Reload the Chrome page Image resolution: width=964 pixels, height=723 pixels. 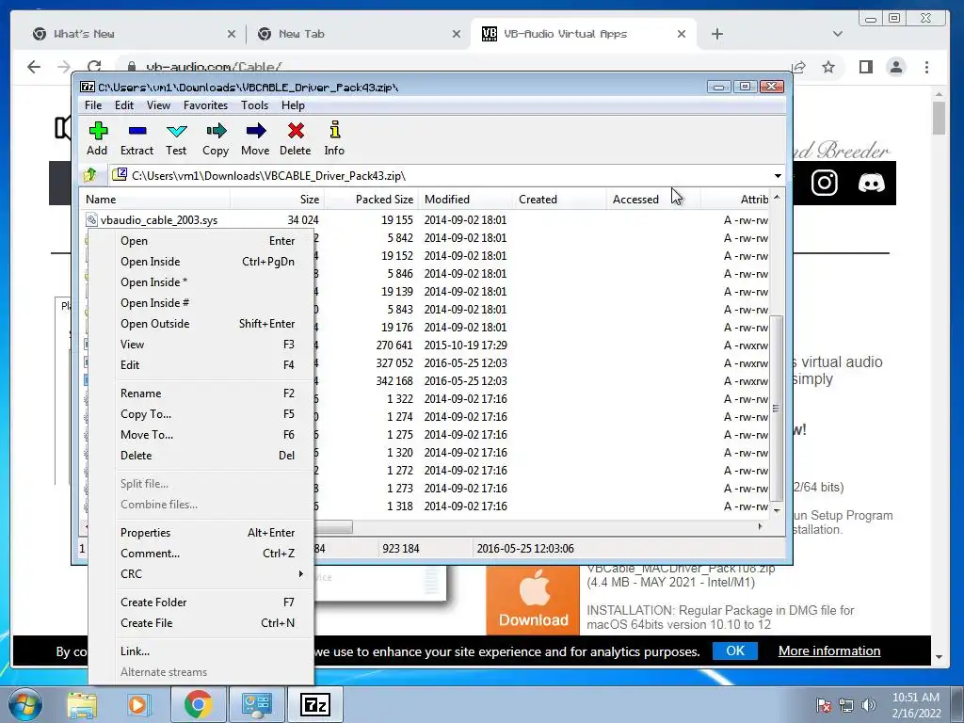(x=94, y=67)
